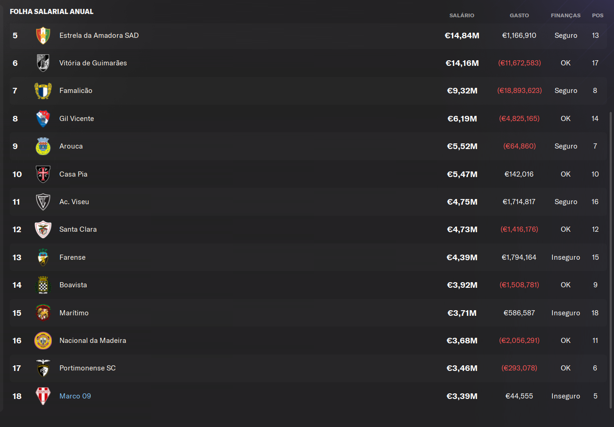The height and width of the screenshot is (427, 614).
Task: Click the €4,73M salary value
Action: (x=462, y=229)
